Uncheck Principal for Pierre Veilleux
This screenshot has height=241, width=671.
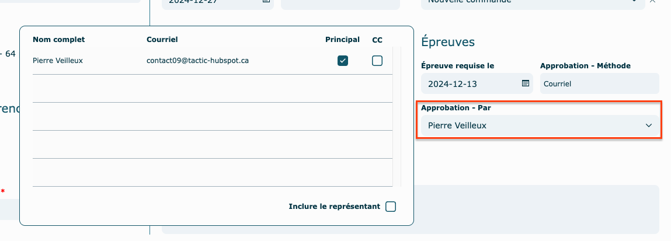pyautogui.click(x=343, y=61)
